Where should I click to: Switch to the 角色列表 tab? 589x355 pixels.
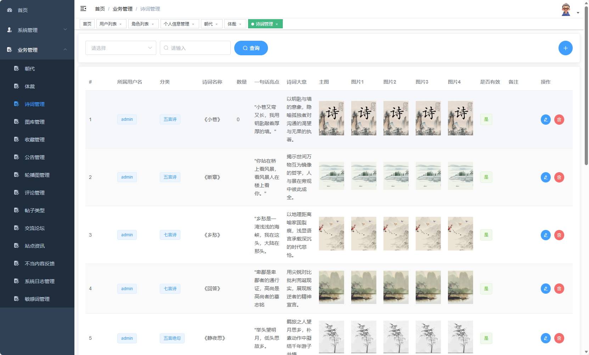coord(140,24)
